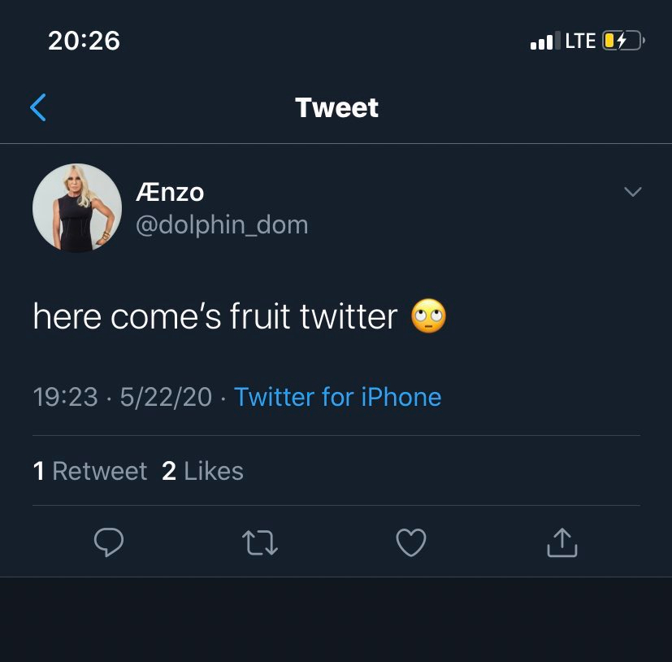
Task: Reply to the tweet via speech bubble
Action: (108, 542)
